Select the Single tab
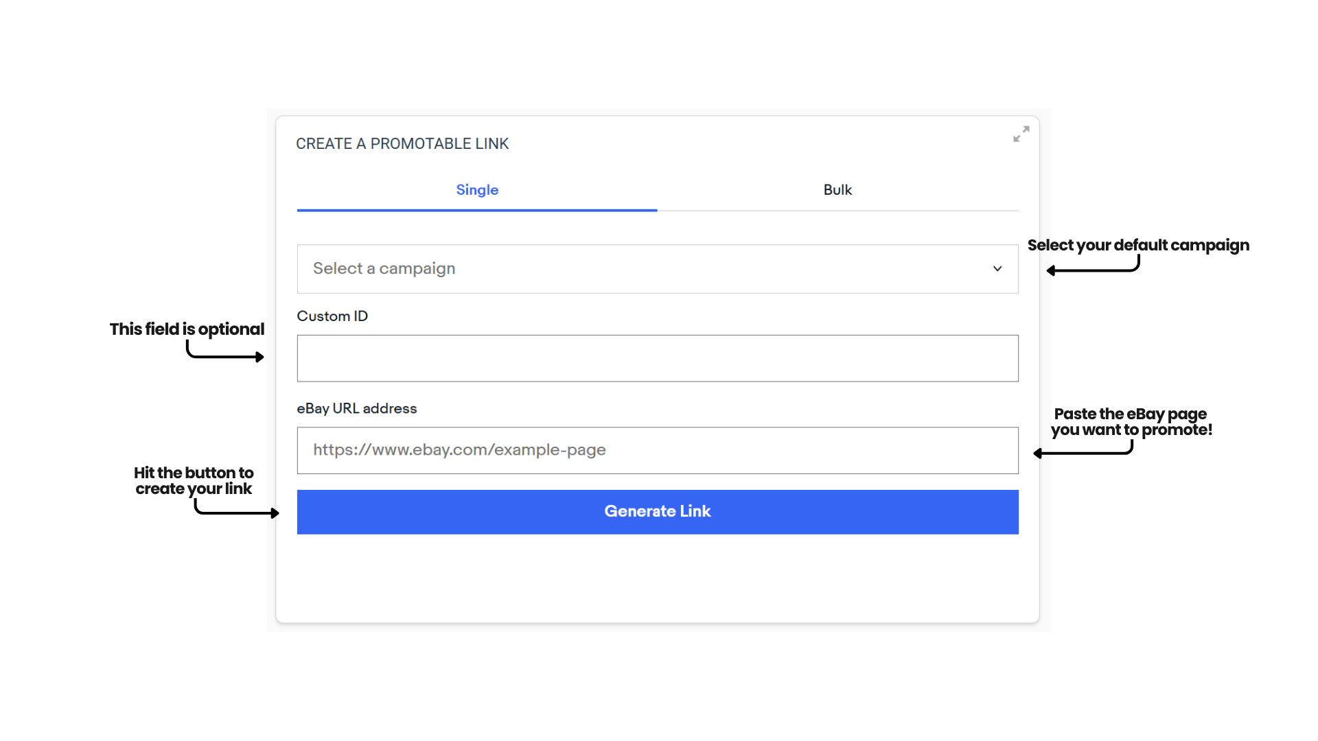 [476, 190]
